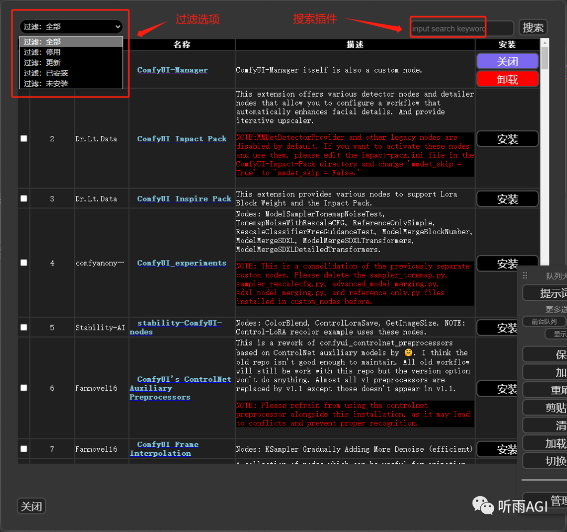Open the ComfyUI Impact Pack link

click(x=182, y=139)
